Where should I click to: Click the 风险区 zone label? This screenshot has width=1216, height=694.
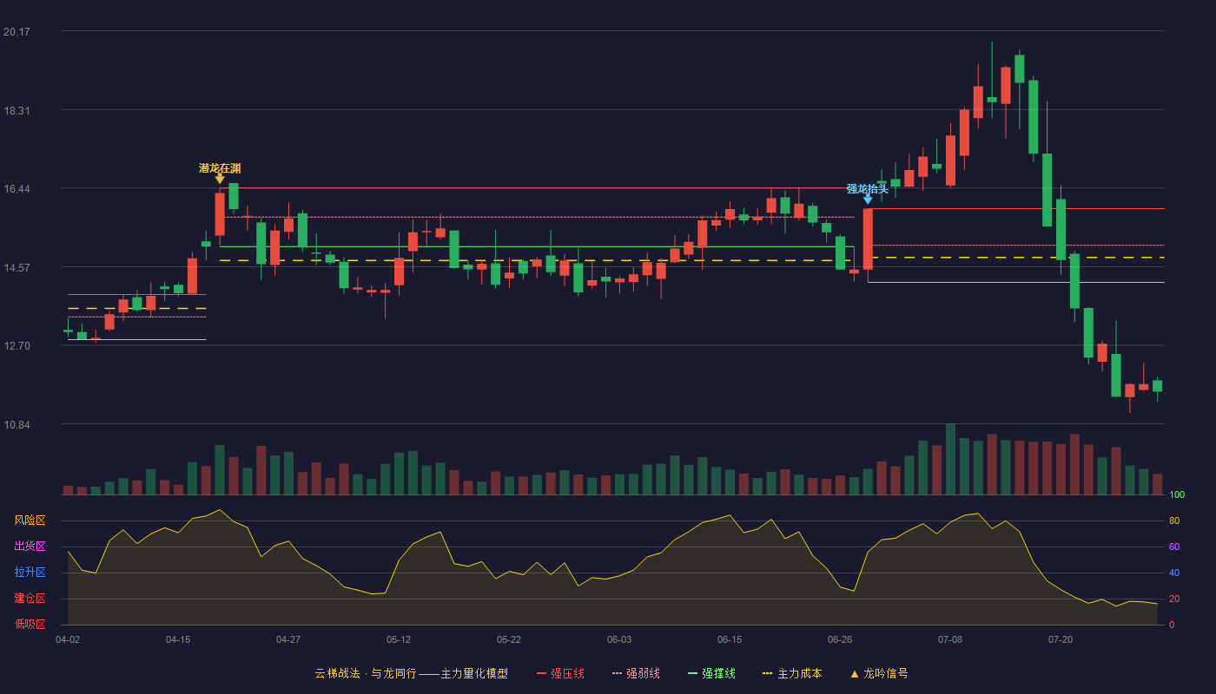coord(30,520)
